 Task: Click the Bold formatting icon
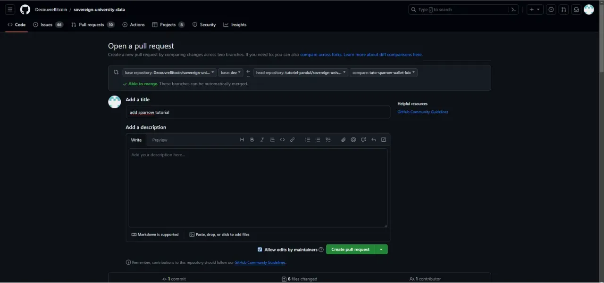[252, 140]
